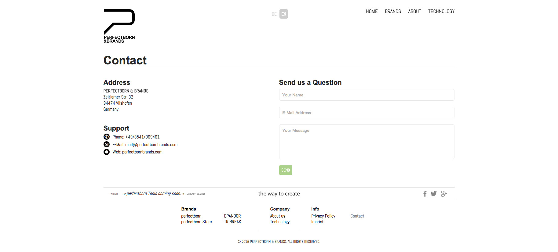This screenshot has width=558, height=252.
Task: Click into the E-Mail Address field
Action: click(x=367, y=113)
